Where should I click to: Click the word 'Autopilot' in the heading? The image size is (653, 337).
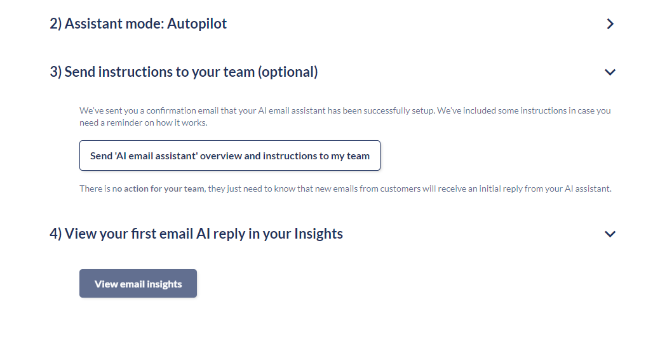coord(197,24)
